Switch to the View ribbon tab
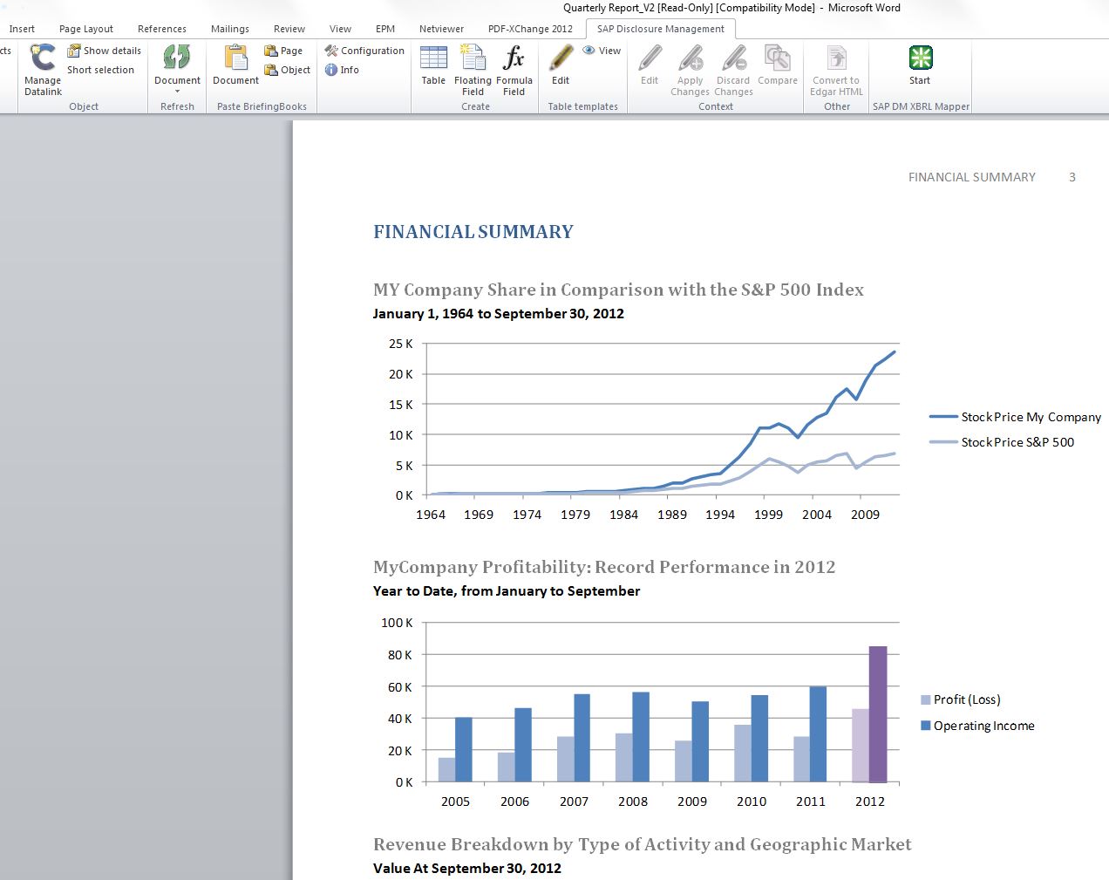 tap(341, 29)
